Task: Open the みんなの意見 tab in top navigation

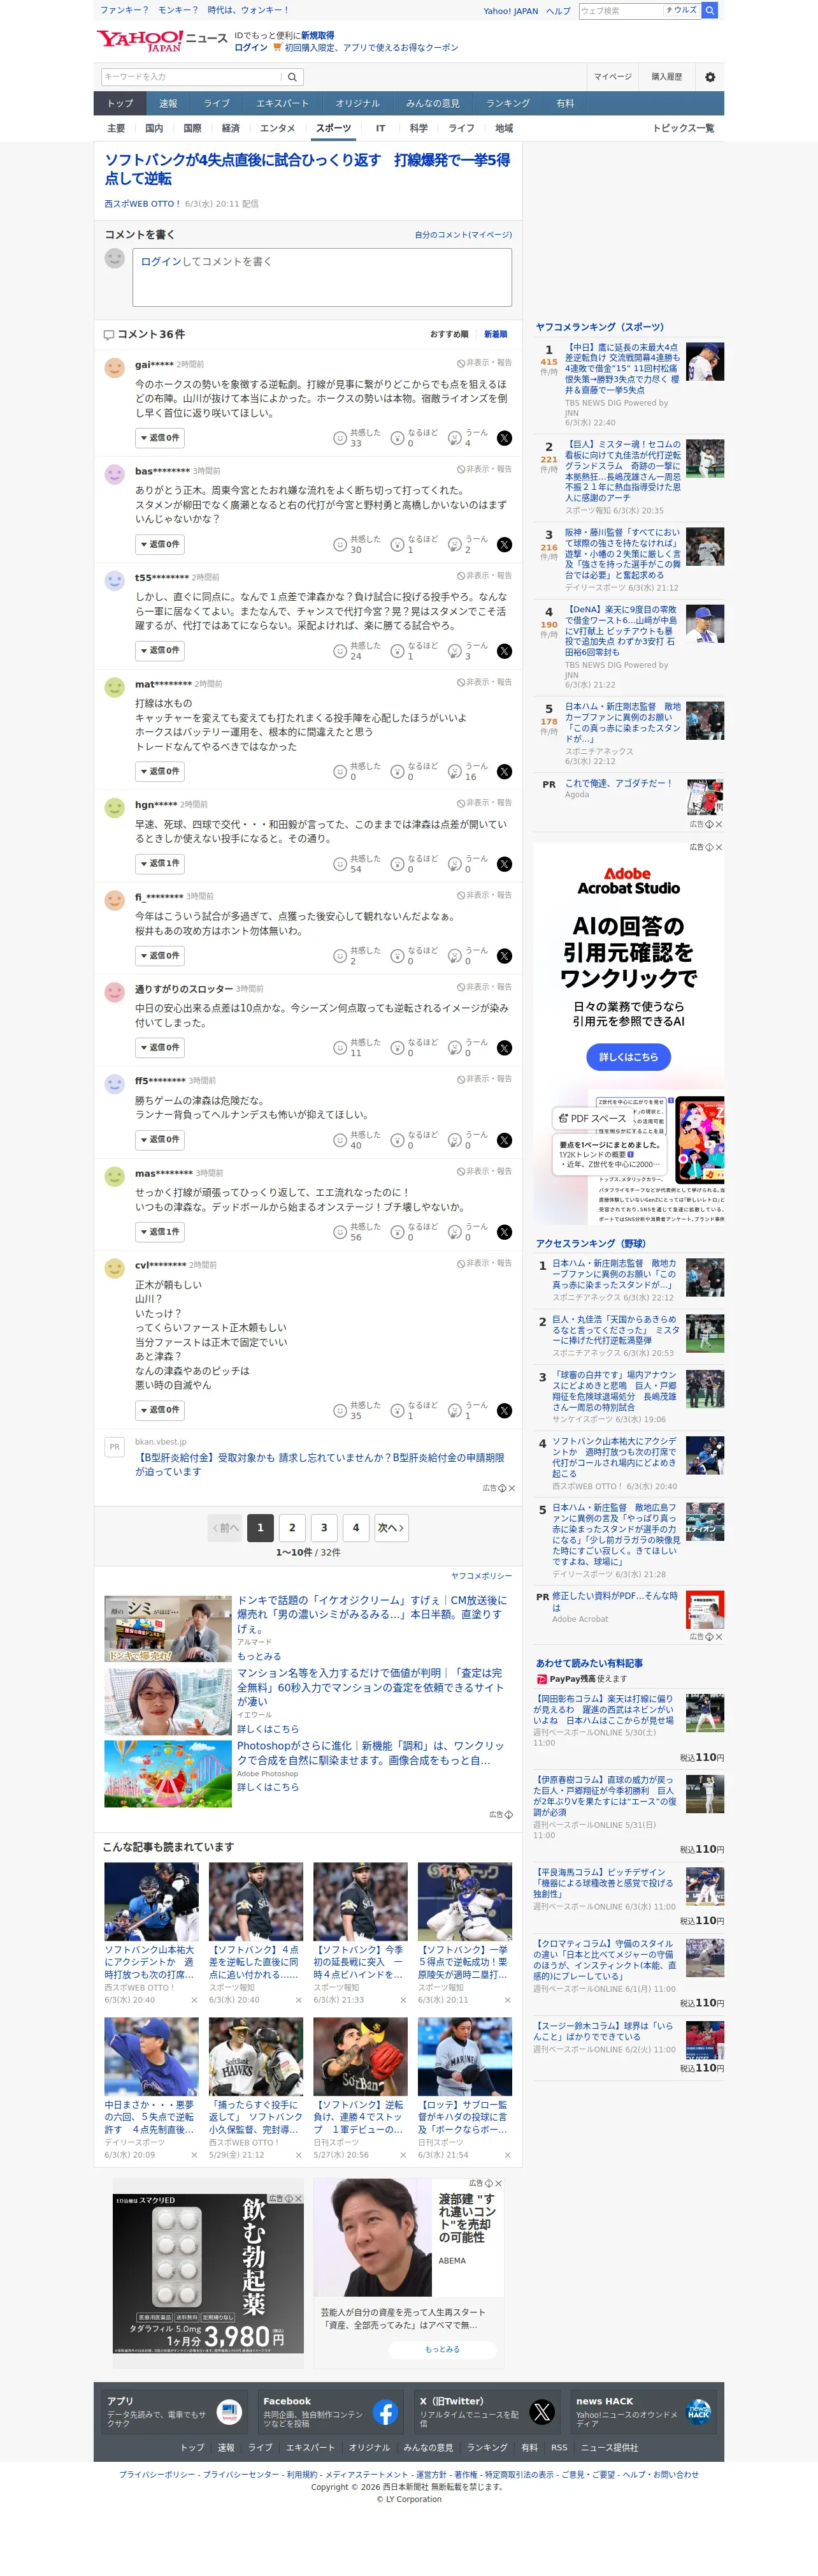Action: click(x=433, y=103)
